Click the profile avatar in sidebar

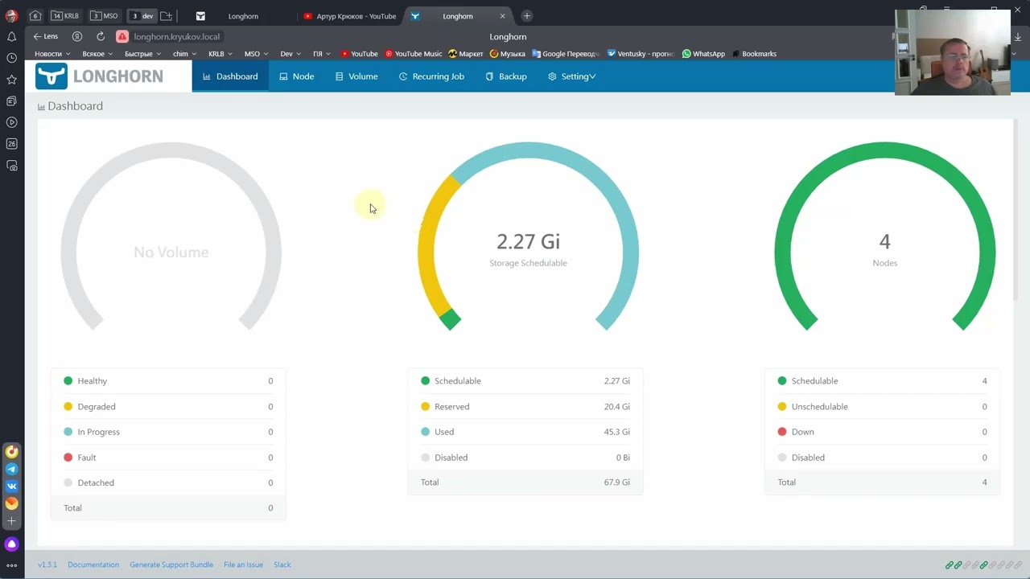11,16
